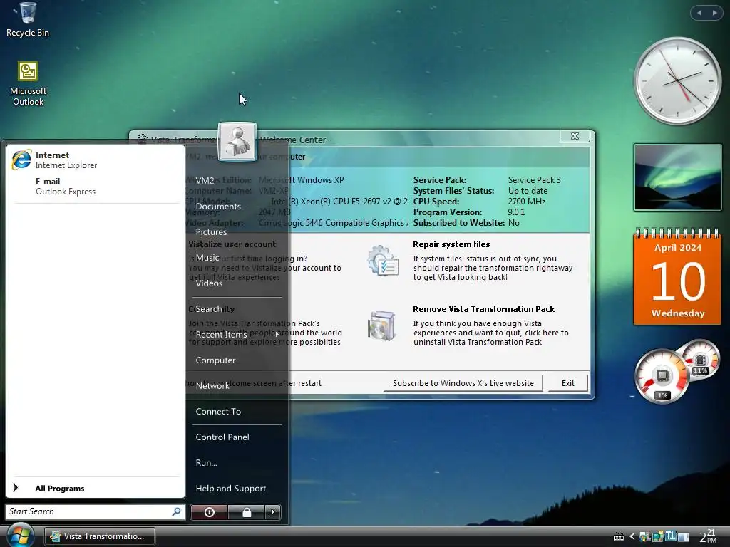
Task: Click the sticky-note desktop tray icon
Action: [x=657, y=537]
